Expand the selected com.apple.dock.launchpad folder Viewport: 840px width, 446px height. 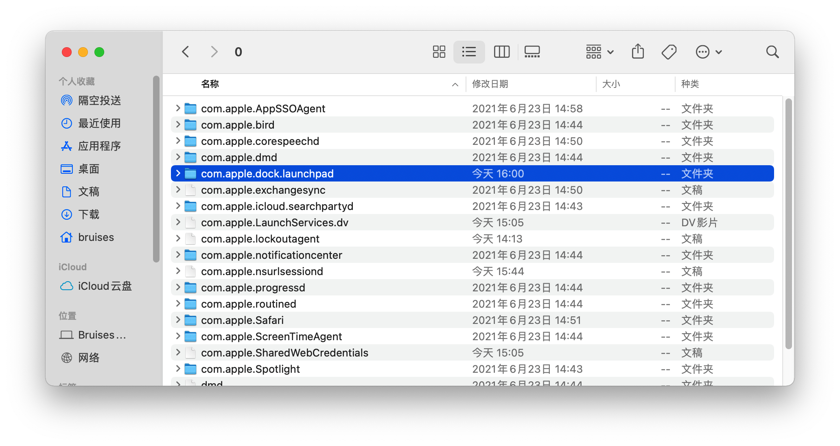coord(178,173)
